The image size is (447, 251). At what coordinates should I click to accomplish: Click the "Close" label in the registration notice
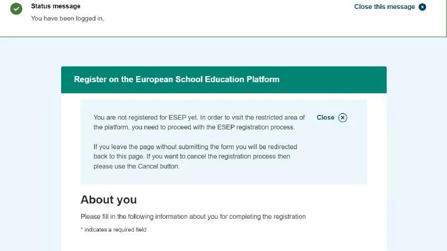325,118
